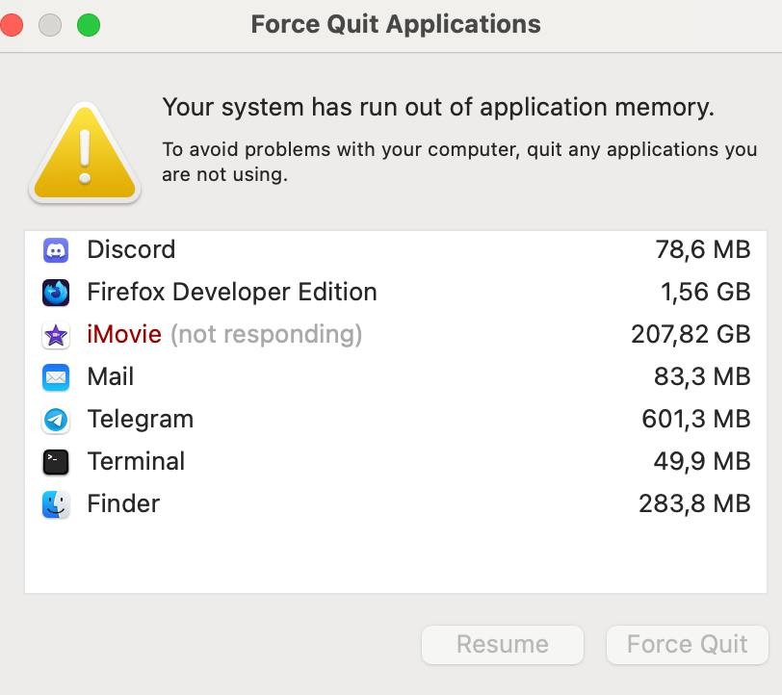
Task: Click the Telegram paper plane icon
Action: (56, 420)
